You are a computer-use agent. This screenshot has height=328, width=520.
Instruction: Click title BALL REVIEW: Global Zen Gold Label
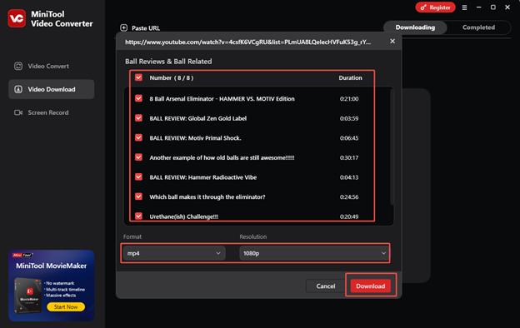click(198, 118)
